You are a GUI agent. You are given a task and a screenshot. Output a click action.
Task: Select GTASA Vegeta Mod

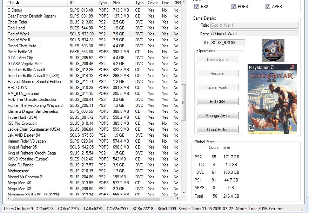coord(94,64)
